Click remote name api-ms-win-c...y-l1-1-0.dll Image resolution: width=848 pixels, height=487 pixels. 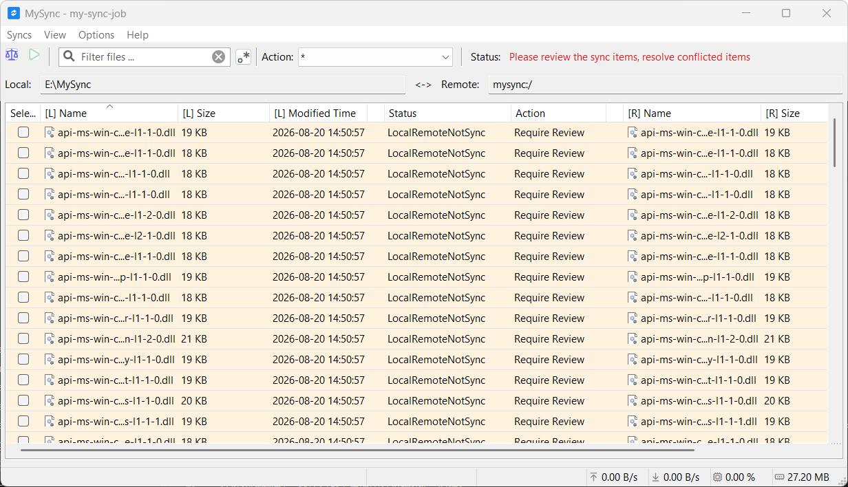point(699,360)
